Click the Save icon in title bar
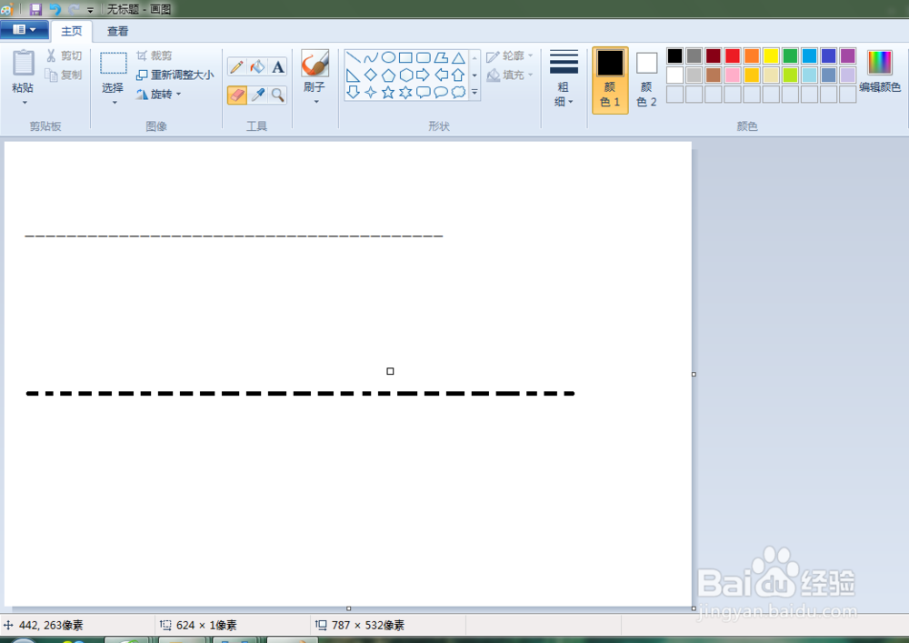Screen dimensions: 909x643 (36, 9)
